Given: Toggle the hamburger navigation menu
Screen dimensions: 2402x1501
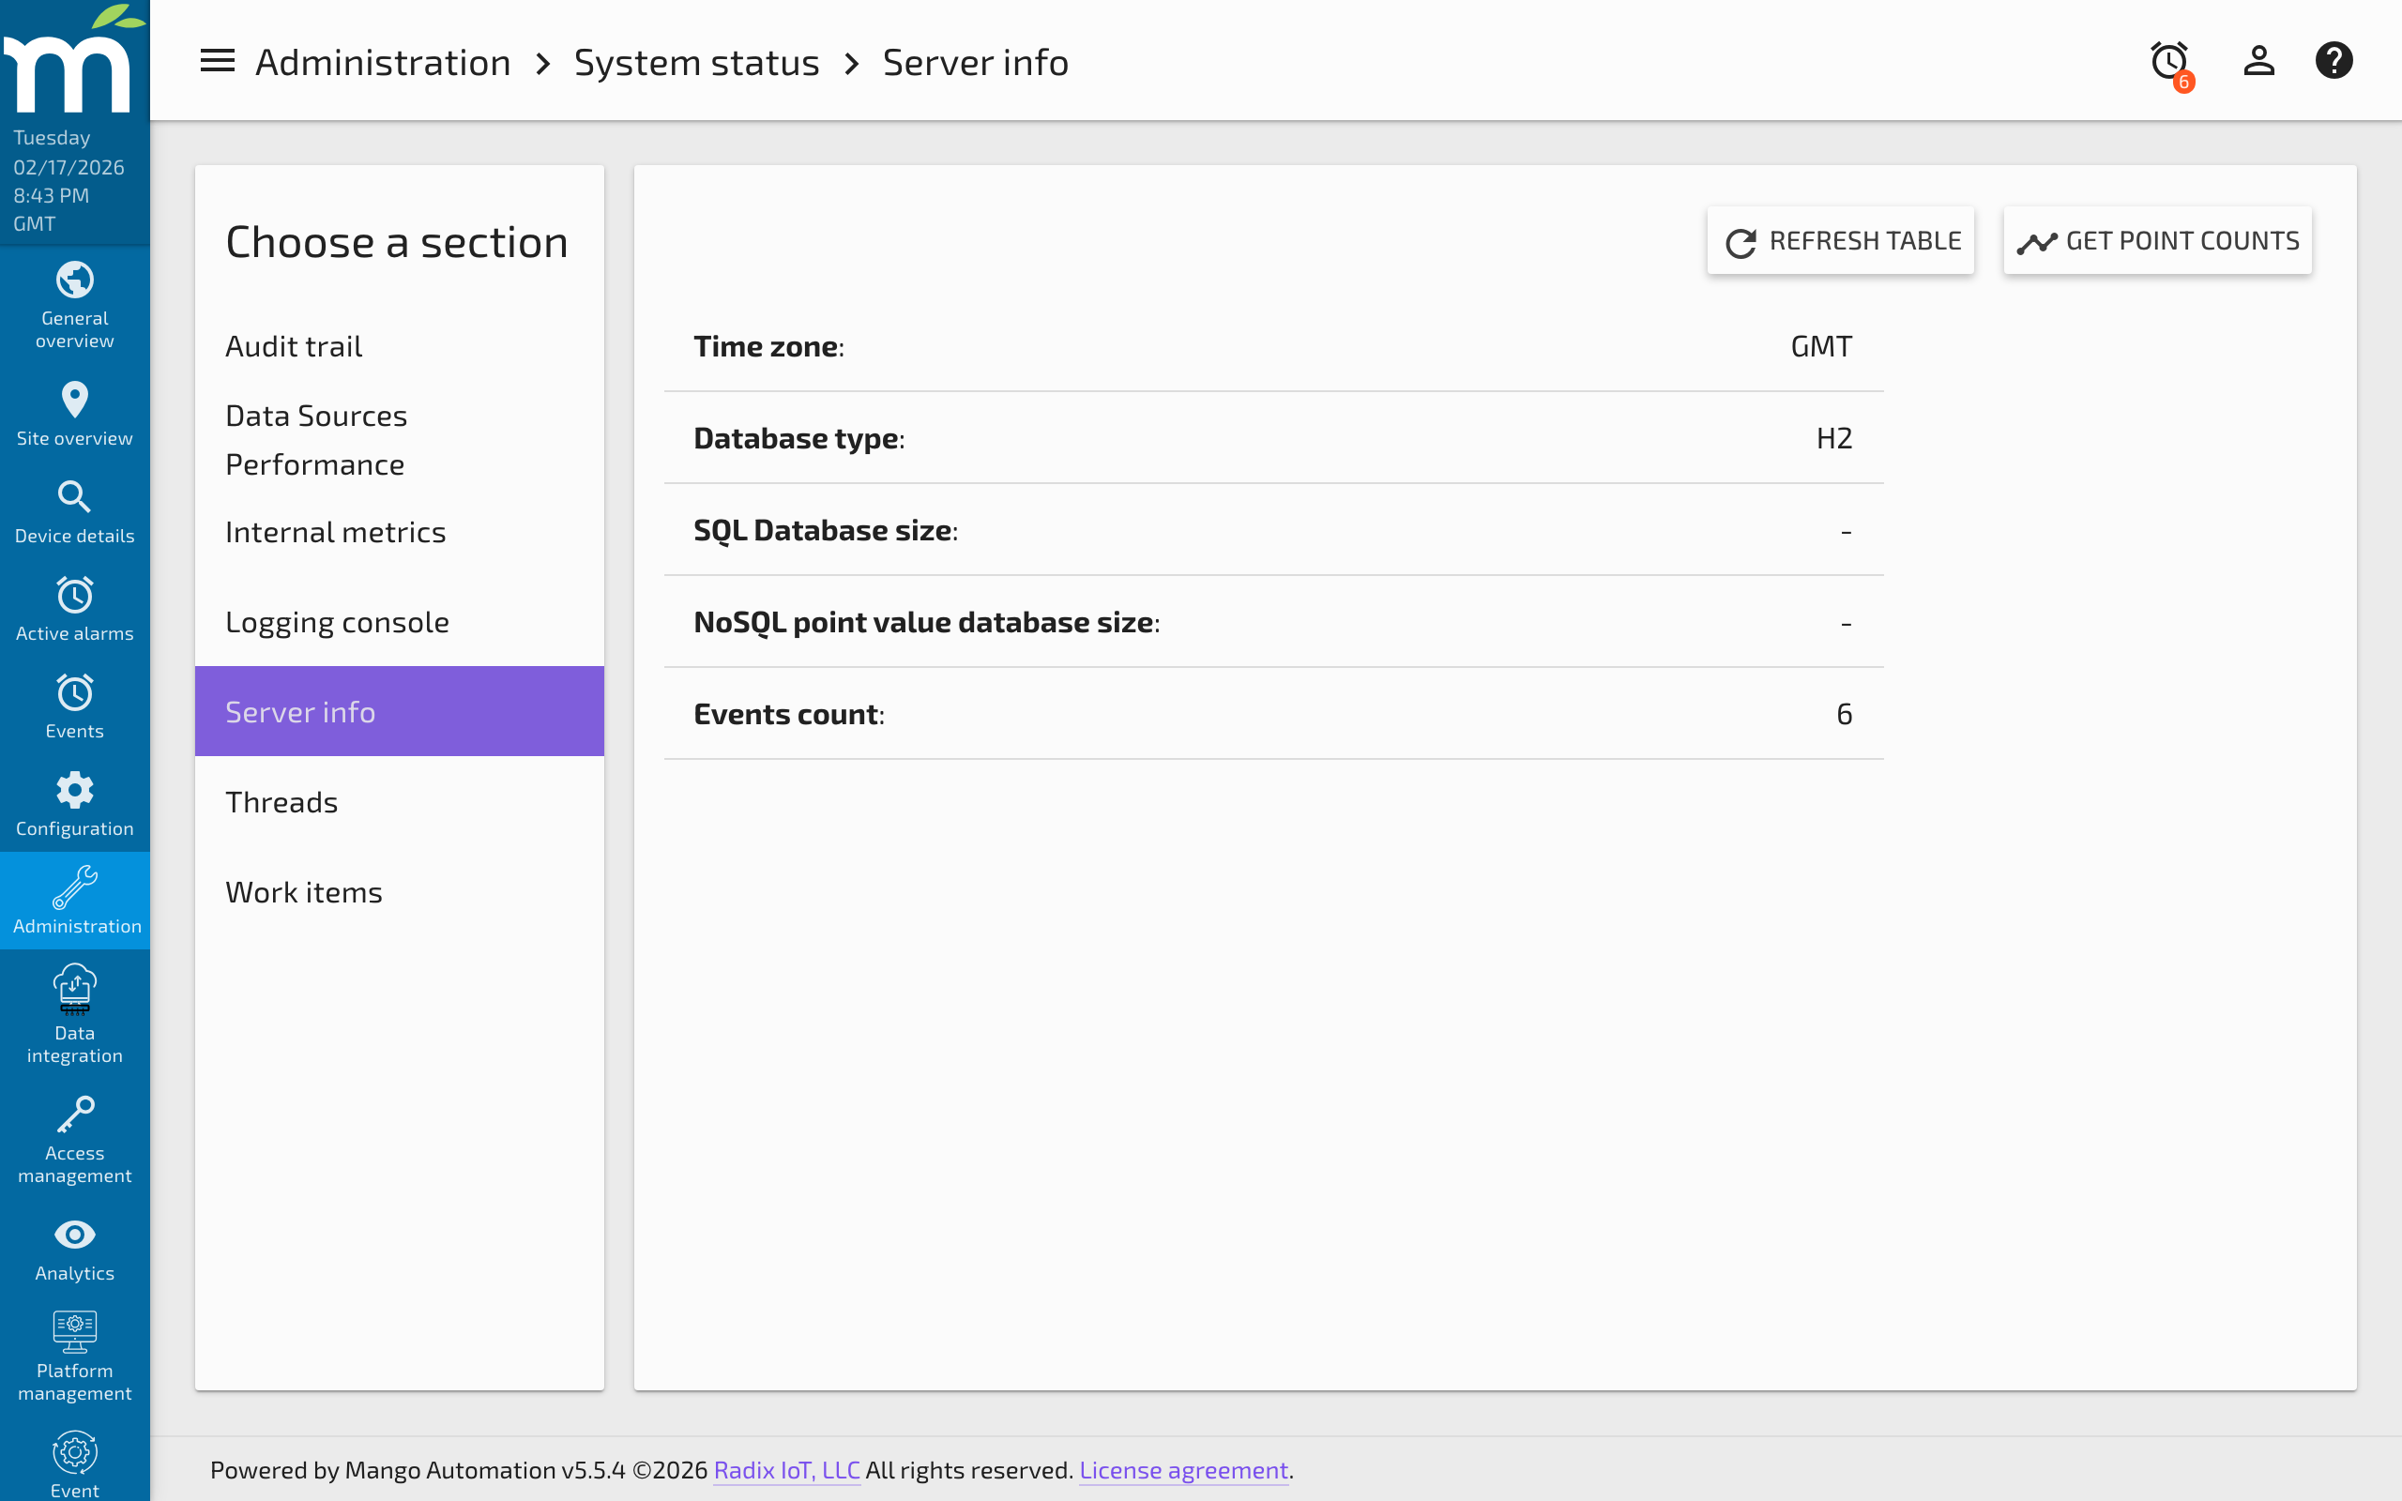Looking at the screenshot, I should [217, 61].
